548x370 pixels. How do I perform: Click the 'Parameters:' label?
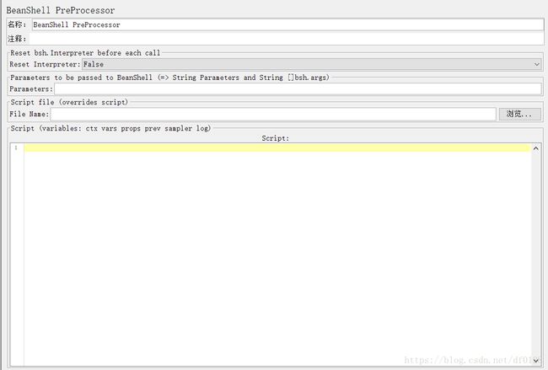(31, 89)
